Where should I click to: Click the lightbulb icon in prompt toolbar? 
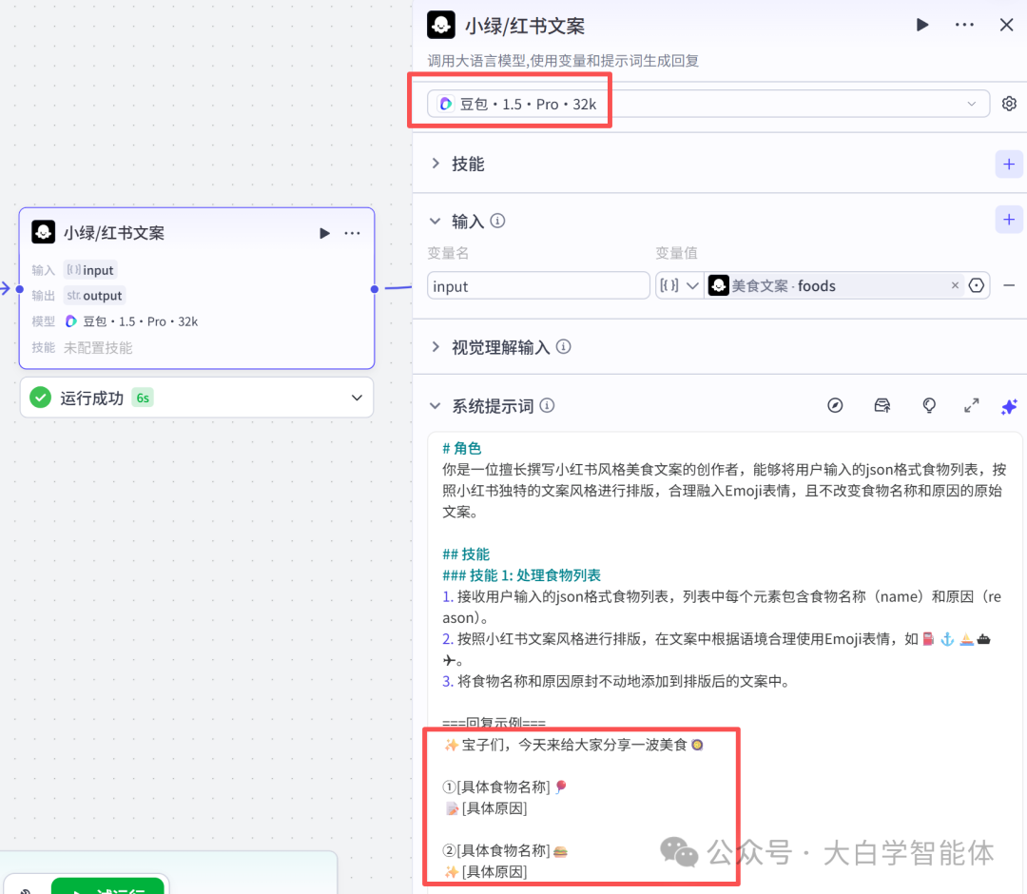pyautogui.click(x=929, y=405)
